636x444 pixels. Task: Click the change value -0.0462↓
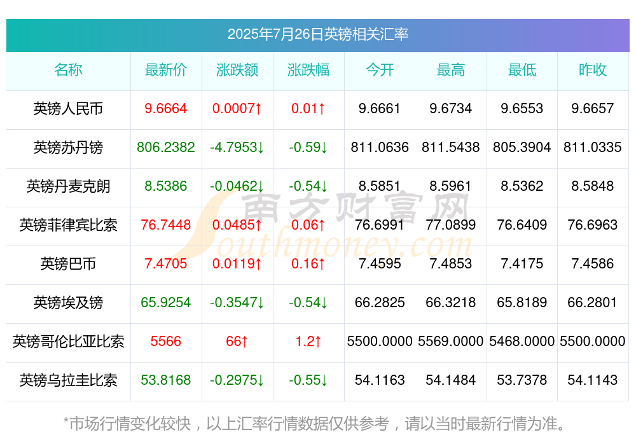click(x=237, y=186)
